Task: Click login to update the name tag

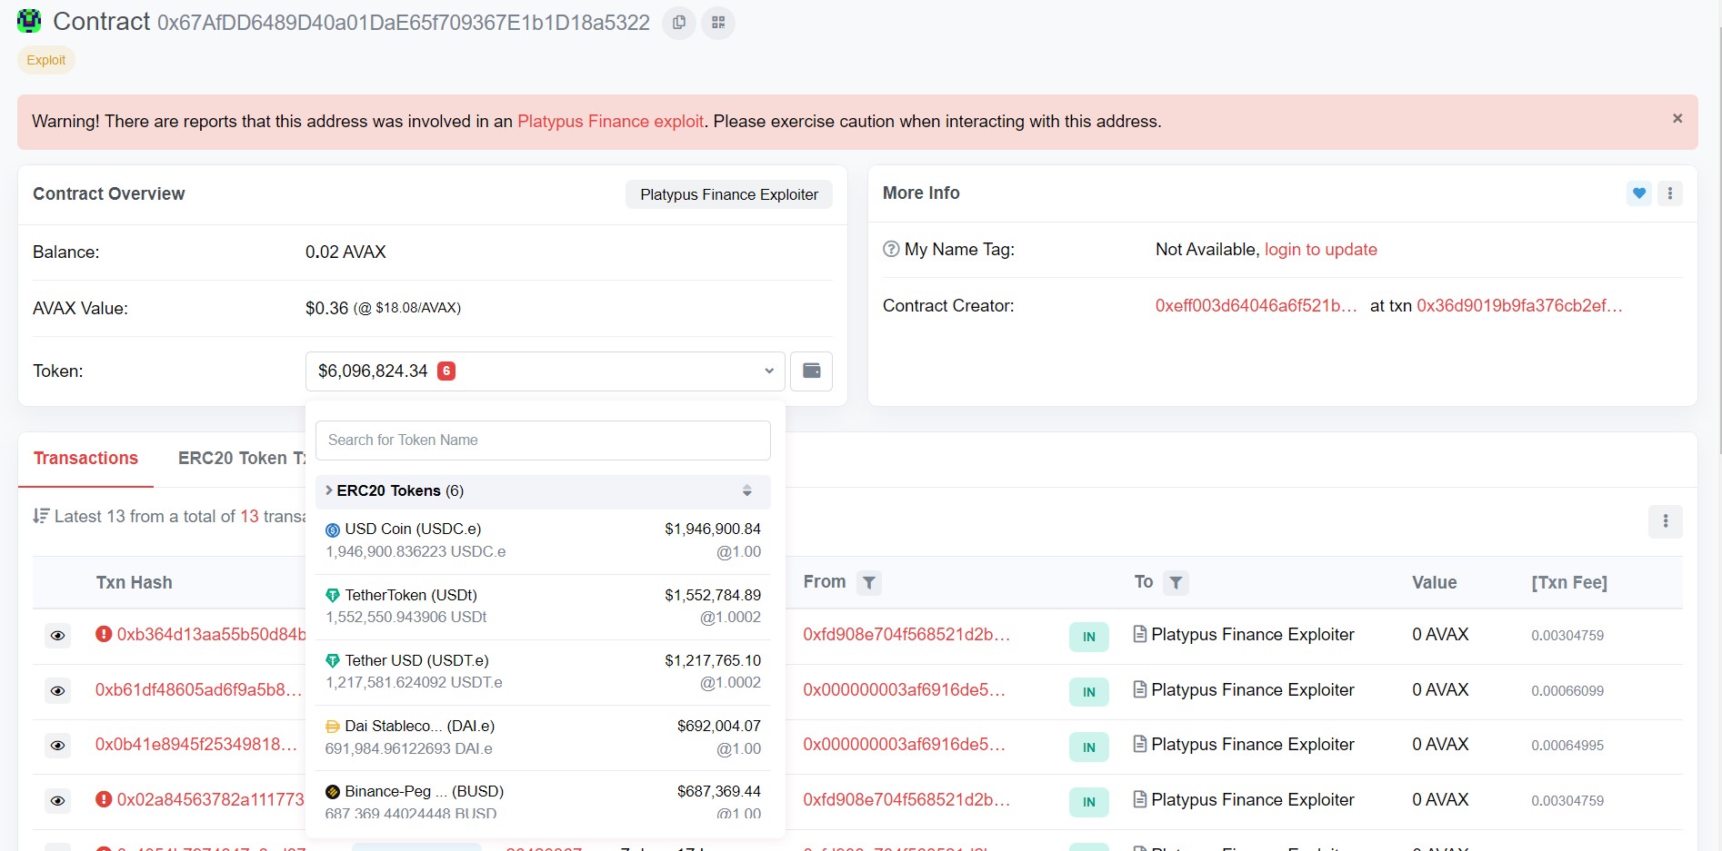Action: (1320, 249)
